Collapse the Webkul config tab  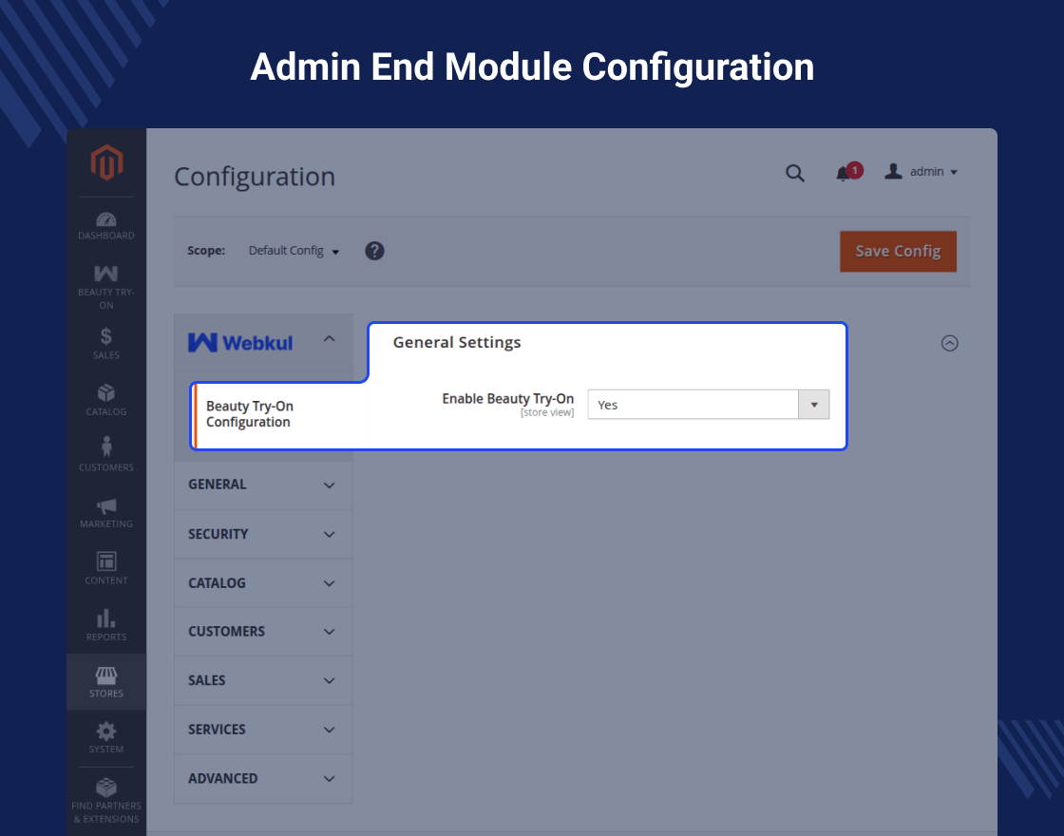pyautogui.click(x=329, y=339)
